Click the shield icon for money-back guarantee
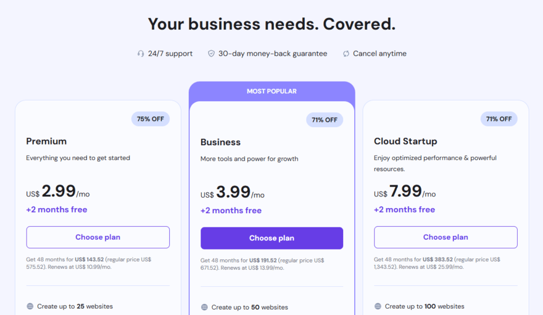The width and height of the screenshot is (543, 315). (211, 54)
